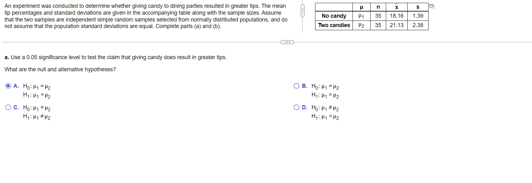Click the horizontal ellipsis on the divider
Viewport: 532px width, 183px height.
(x=287, y=42)
